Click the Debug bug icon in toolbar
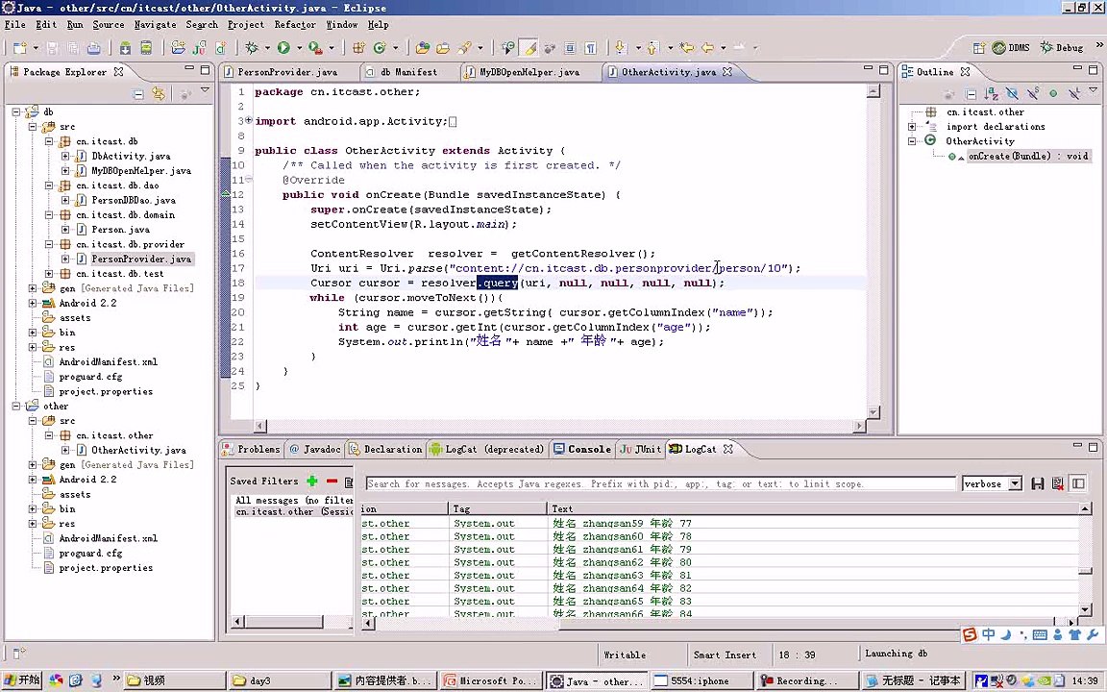Viewport: 1107px width, 692px height. [x=252, y=48]
